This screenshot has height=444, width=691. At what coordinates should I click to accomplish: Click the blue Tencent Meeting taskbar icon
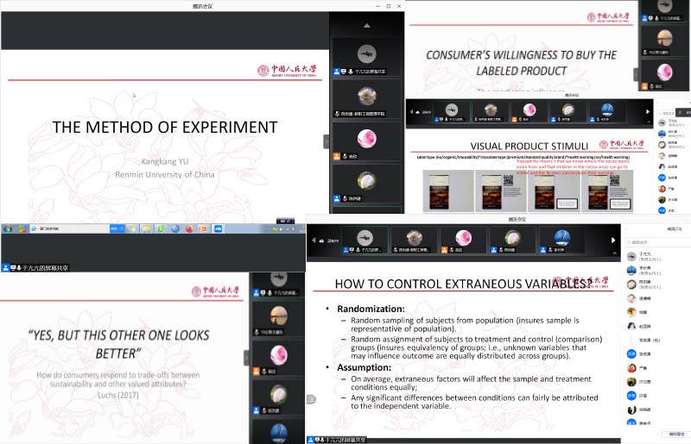(219, 229)
